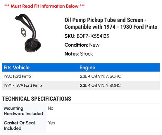
Task: Click the Yes value for gasket included
Action: pos(52,123)
